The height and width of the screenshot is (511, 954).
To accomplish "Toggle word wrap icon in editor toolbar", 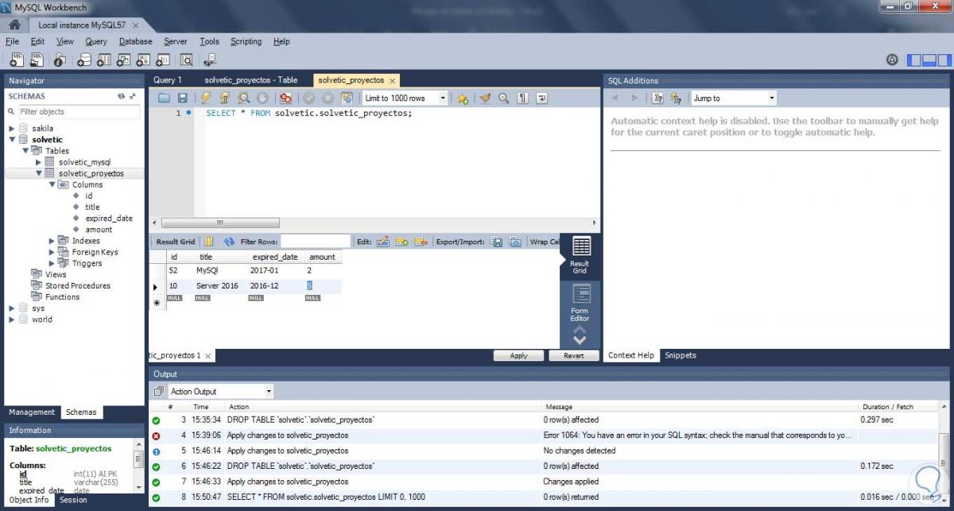I will [x=542, y=99].
